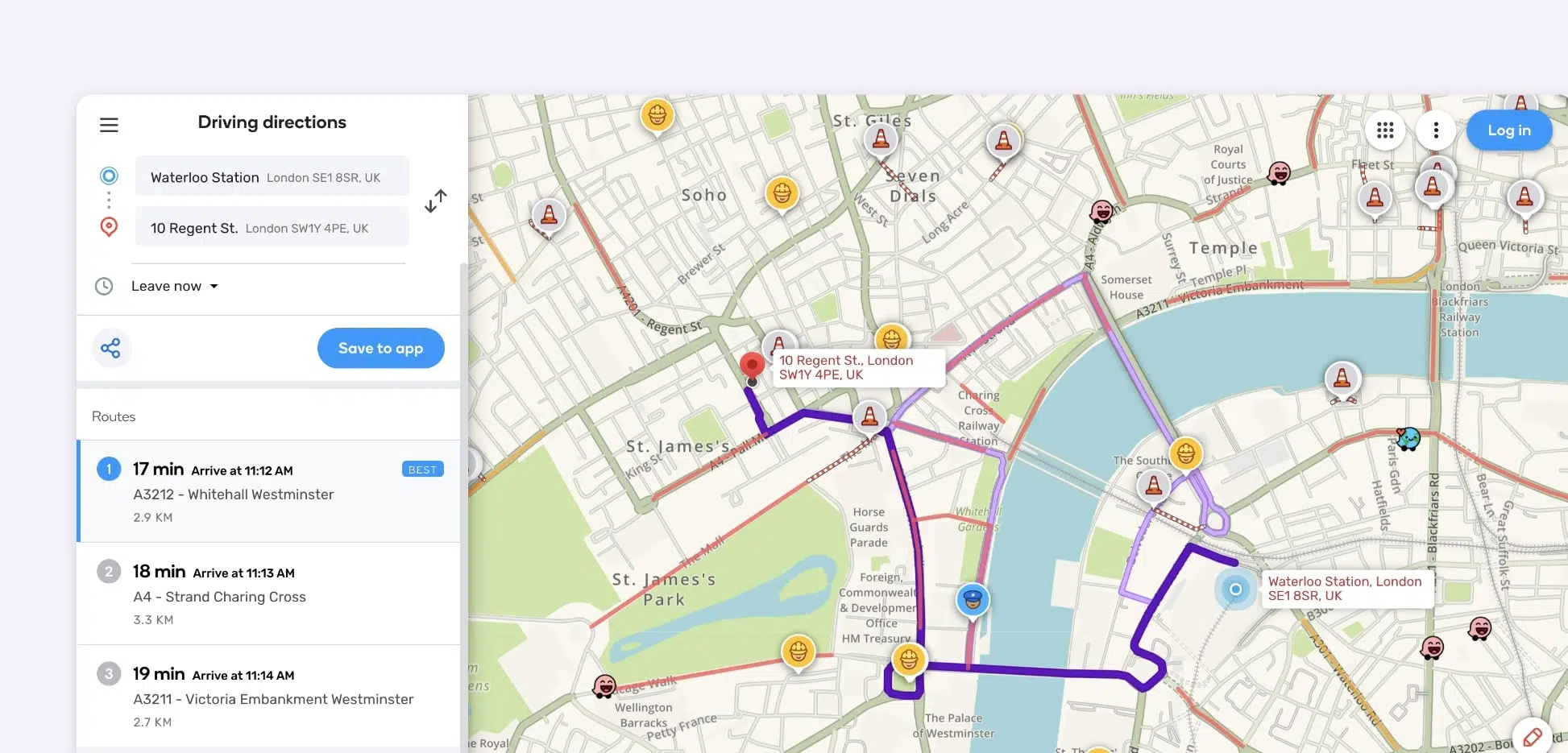Edit the Waterloo Station origin field

tap(272, 177)
